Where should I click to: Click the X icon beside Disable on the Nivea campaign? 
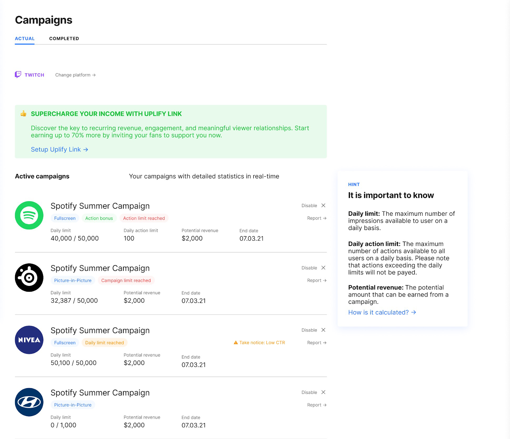coord(323,330)
